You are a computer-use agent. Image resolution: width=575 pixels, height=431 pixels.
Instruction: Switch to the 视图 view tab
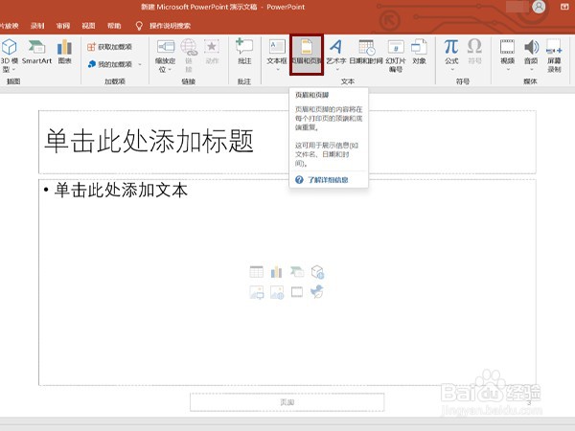point(88,26)
